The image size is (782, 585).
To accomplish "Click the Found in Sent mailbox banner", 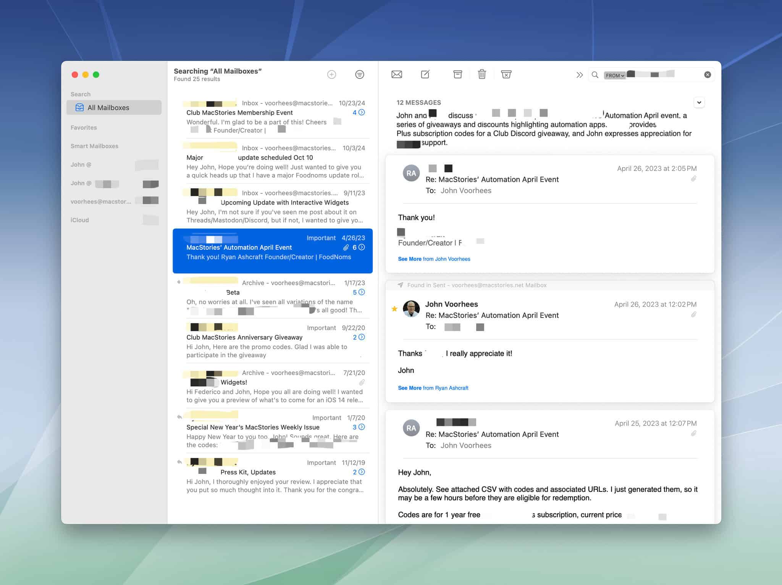I will (x=549, y=285).
